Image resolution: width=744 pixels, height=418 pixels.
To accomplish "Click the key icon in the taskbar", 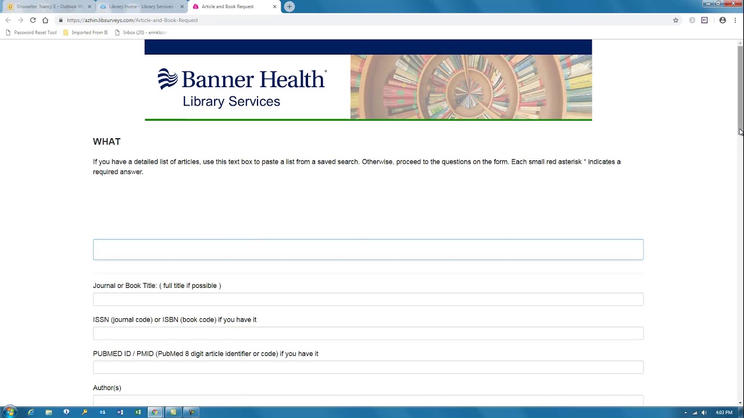I will pos(84,412).
